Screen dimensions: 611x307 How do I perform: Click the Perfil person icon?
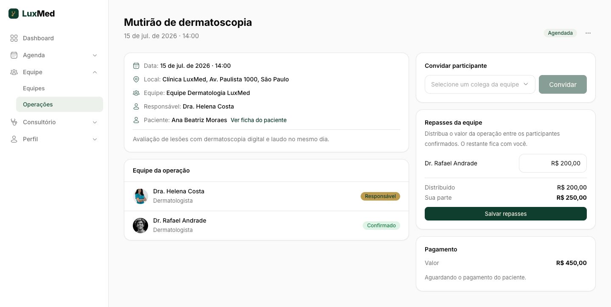(x=14, y=139)
